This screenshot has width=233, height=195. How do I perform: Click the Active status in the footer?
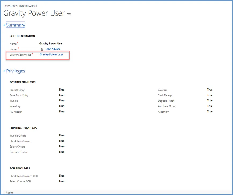pyautogui.click(x=10, y=193)
